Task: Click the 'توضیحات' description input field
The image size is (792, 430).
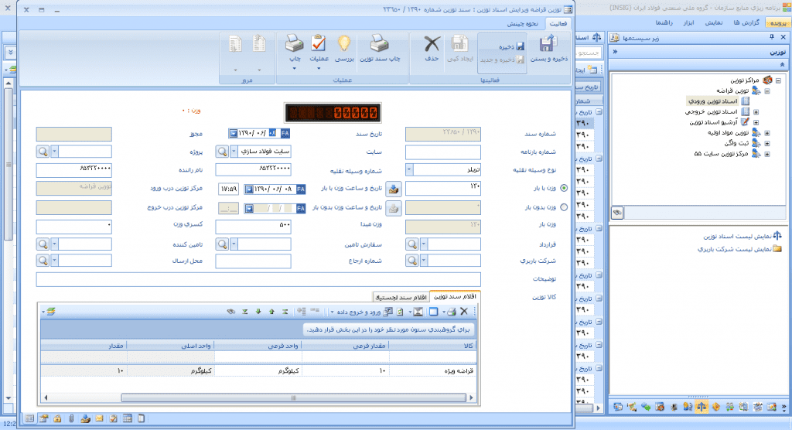Action: pos(258,279)
